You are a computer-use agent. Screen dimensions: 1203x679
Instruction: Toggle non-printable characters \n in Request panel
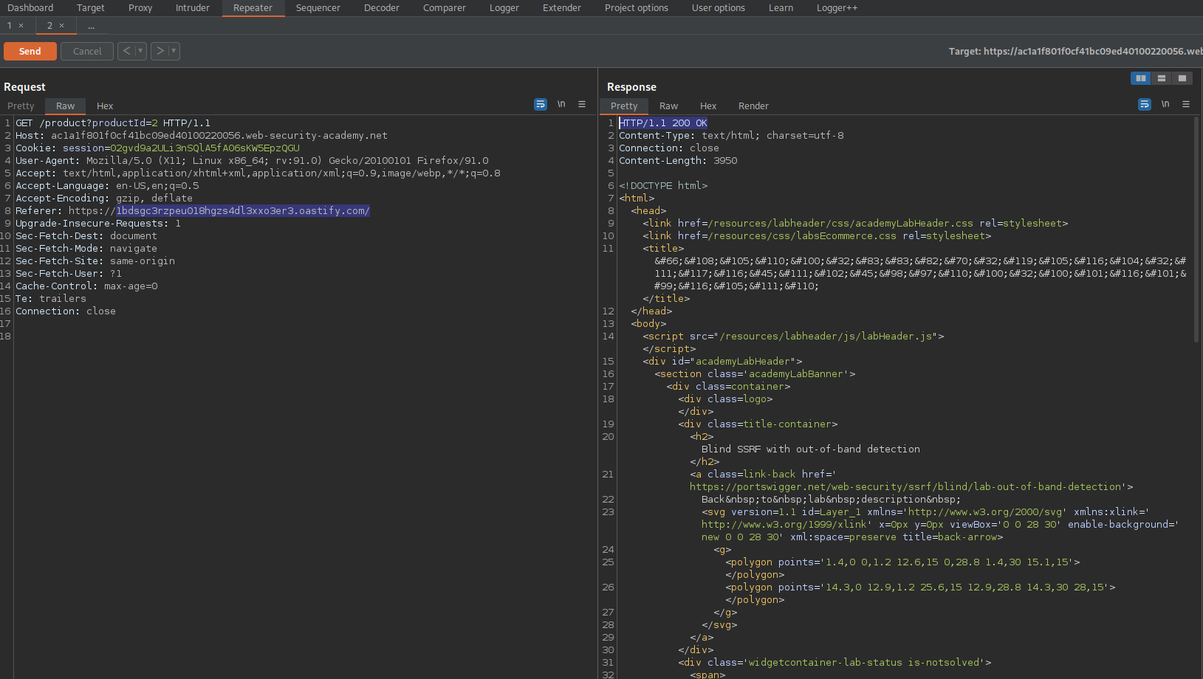[561, 105]
